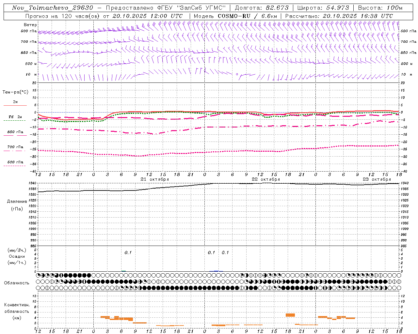Click the Ветер panel label
The image size is (418, 334).
[30, 25]
